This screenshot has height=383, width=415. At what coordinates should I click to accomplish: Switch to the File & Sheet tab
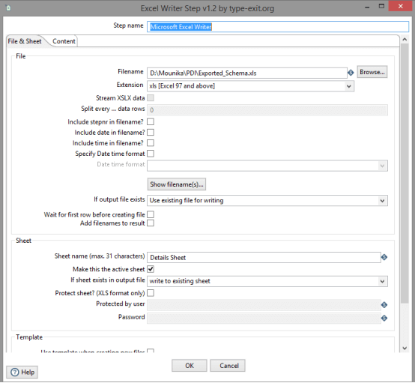coord(25,41)
